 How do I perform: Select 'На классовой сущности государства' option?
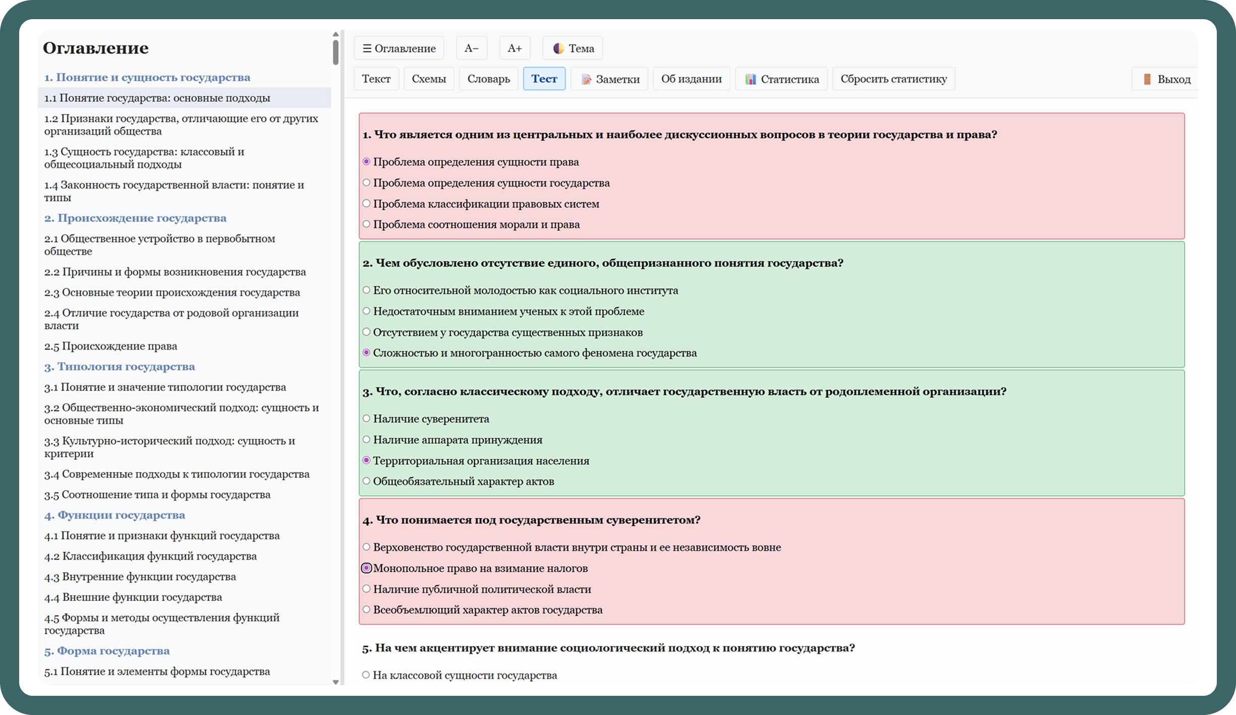366,675
